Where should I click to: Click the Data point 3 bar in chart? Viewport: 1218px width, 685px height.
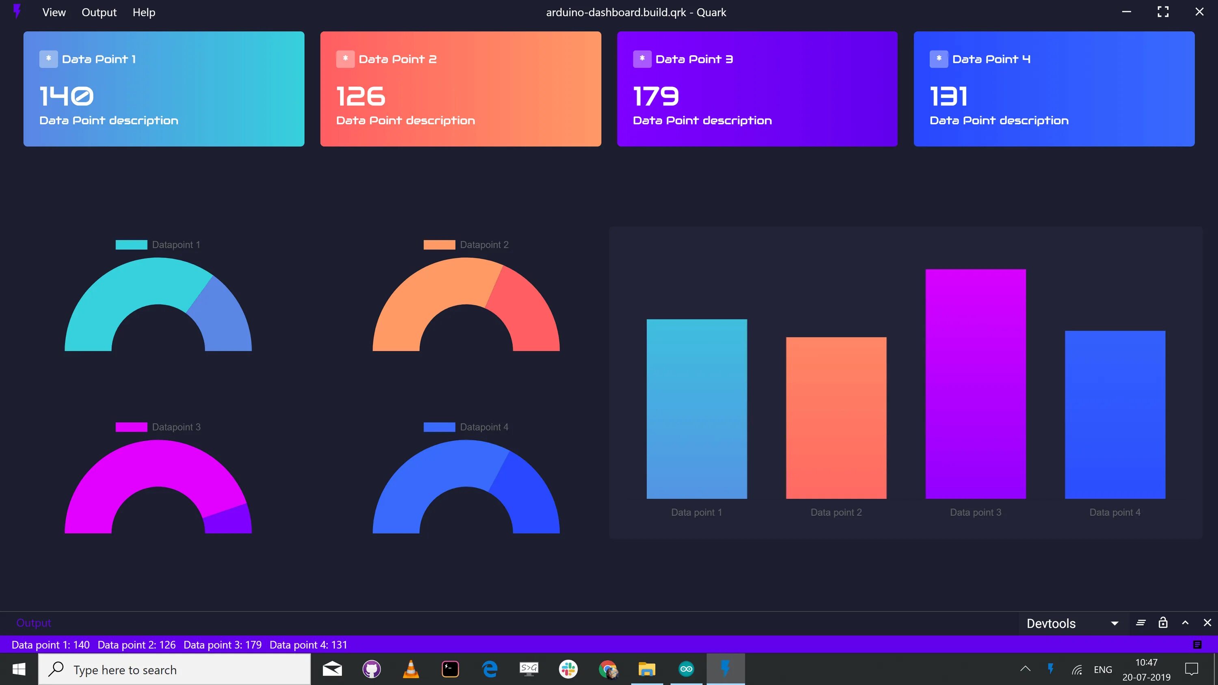point(976,383)
